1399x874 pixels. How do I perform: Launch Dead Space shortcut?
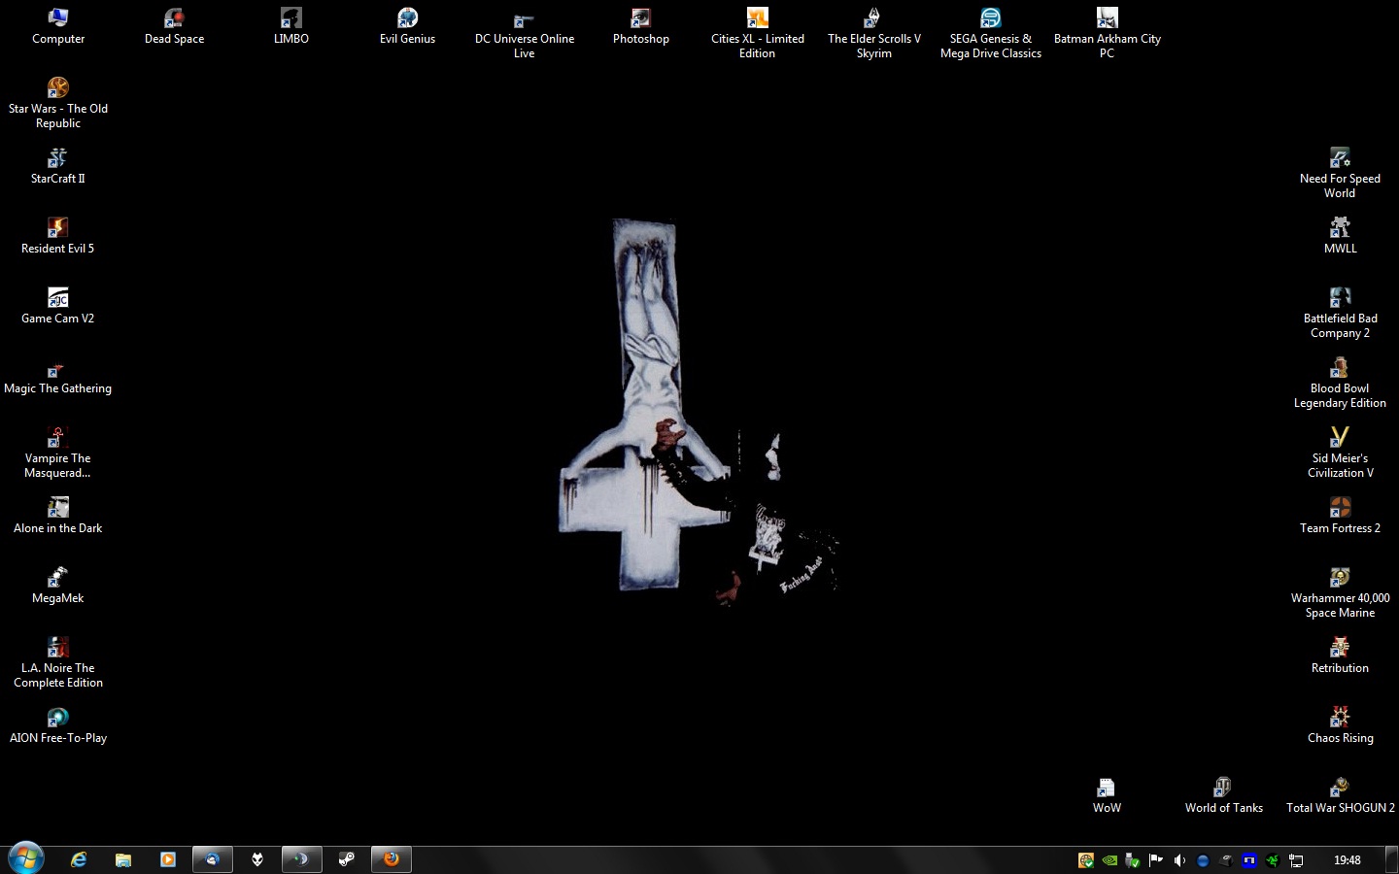(175, 26)
